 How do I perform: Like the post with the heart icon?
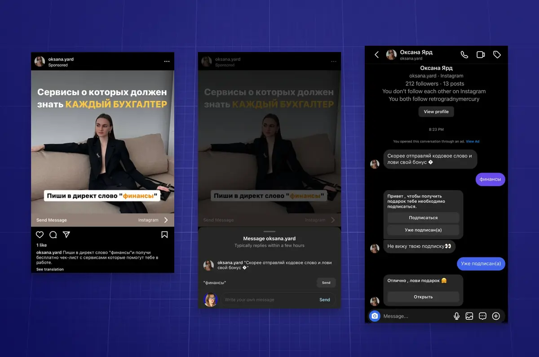(x=40, y=235)
